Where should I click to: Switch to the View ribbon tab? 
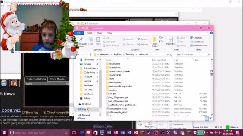(109, 33)
